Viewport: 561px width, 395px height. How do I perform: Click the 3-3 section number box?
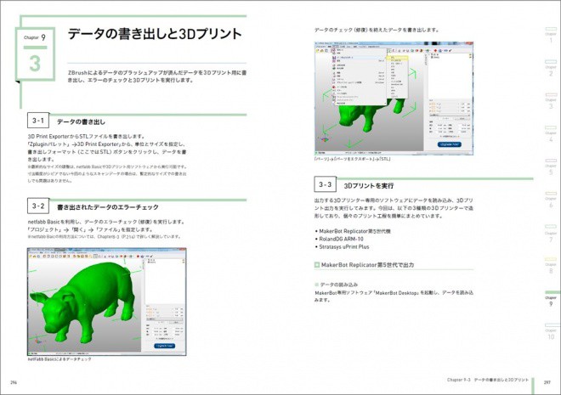[326, 184]
